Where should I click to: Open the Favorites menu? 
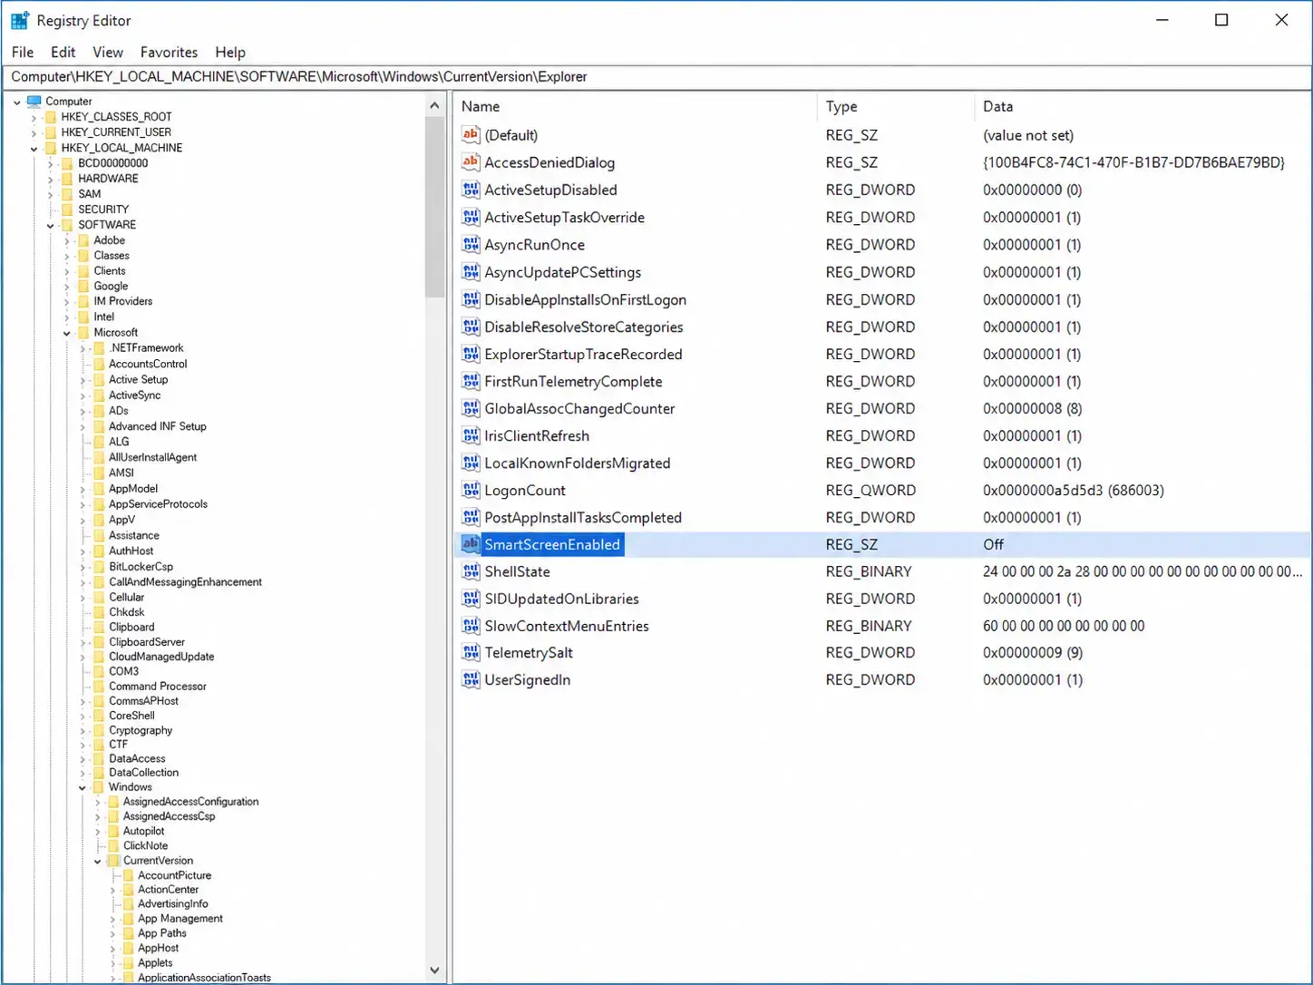[x=169, y=53]
